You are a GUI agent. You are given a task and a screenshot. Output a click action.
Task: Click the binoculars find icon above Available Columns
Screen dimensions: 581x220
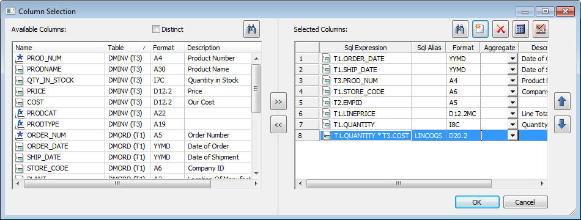(251, 29)
